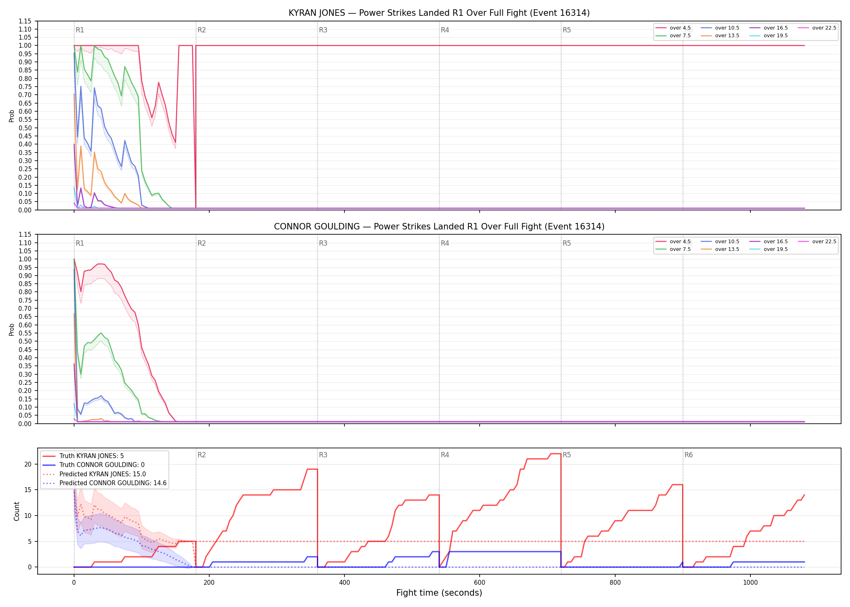Click the KYRAN JONES chart title
The image size is (850, 607).
pyautogui.click(x=439, y=13)
